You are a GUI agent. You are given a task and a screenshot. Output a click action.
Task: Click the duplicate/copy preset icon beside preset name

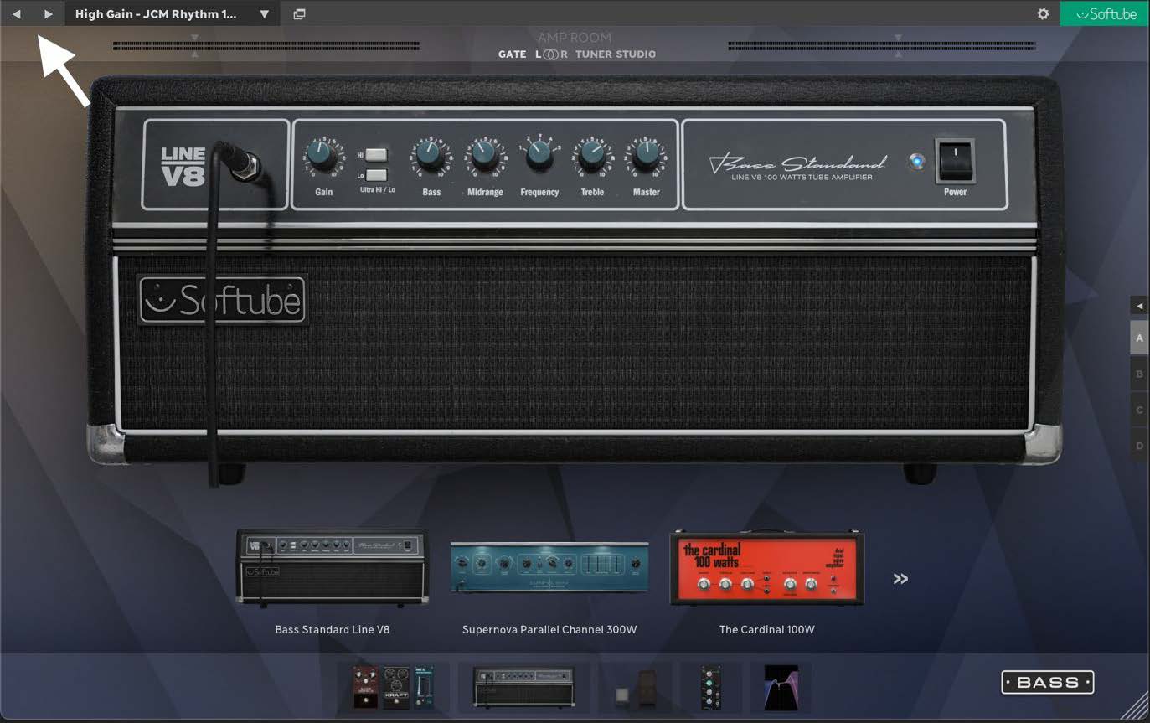(x=299, y=13)
